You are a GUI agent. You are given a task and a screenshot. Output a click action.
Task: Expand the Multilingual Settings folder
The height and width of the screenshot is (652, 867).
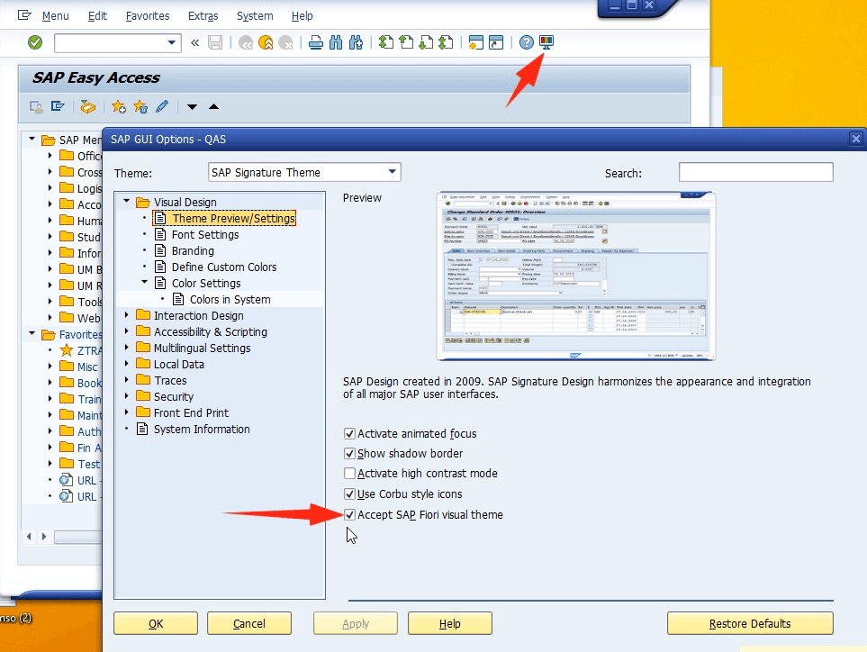(x=127, y=348)
